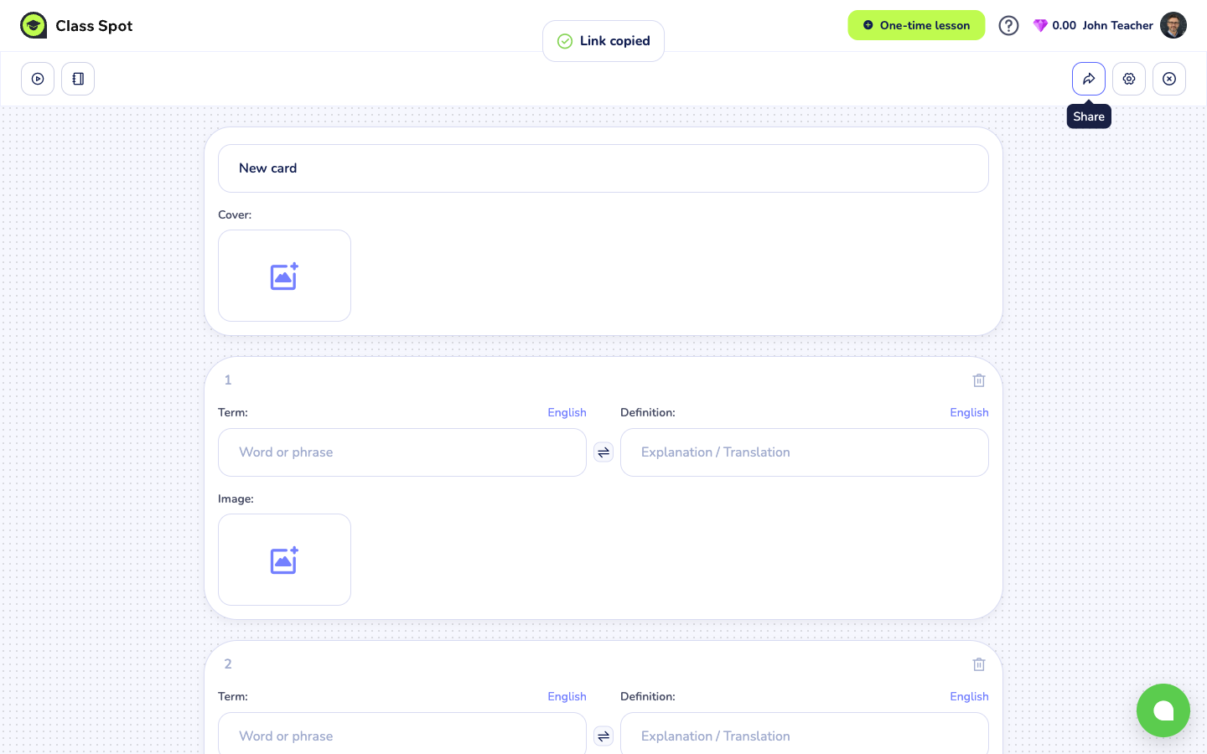The image size is (1207, 754).
Task: Click the Class Spot logo icon
Action: [x=34, y=26]
